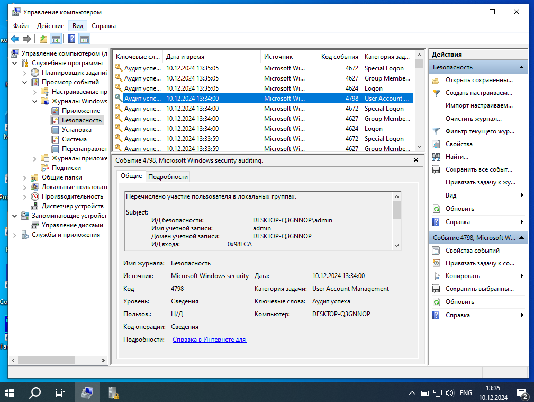The height and width of the screenshot is (402, 534).
Task: Click the Back arrow toolbar icon
Action: coord(15,39)
